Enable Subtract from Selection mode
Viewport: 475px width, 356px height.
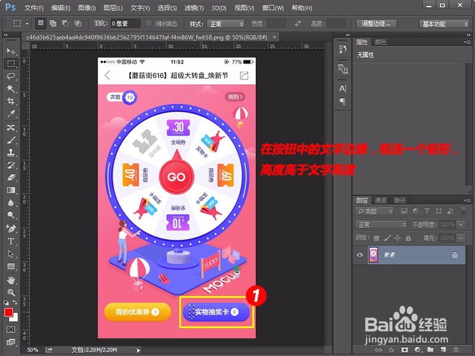pyautogui.click(x=65, y=23)
